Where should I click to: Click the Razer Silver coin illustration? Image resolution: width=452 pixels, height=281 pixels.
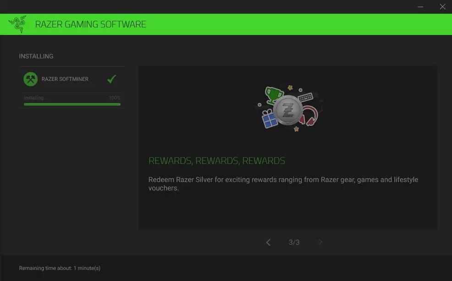pyautogui.click(x=288, y=111)
